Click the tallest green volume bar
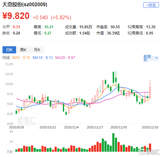The image size is (162, 157). [x=113, y=142]
